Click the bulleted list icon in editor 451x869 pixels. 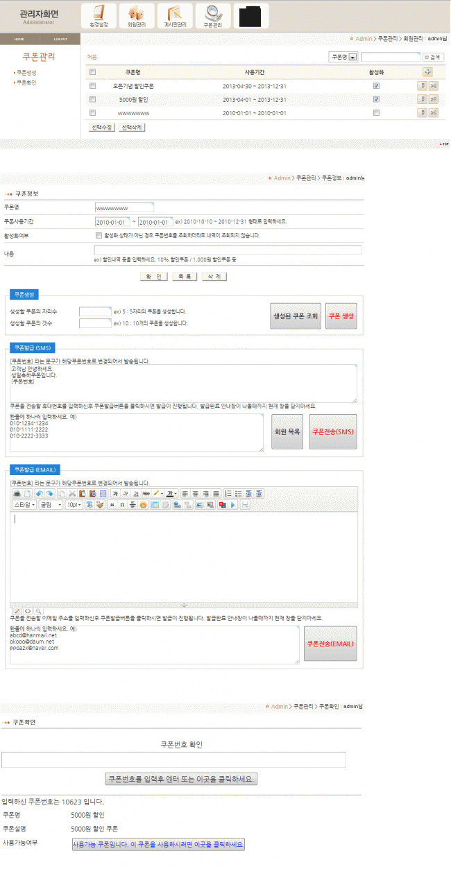(x=239, y=493)
